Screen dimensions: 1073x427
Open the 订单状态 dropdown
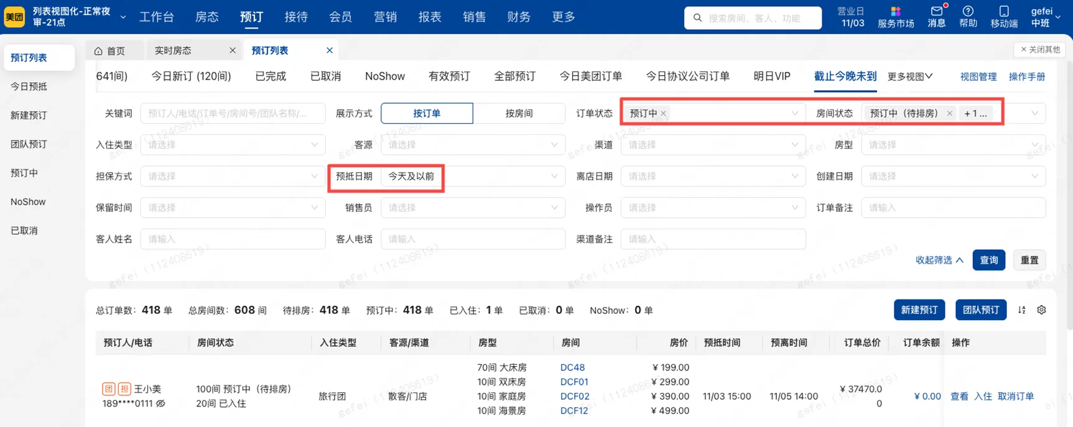click(x=713, y=113)
